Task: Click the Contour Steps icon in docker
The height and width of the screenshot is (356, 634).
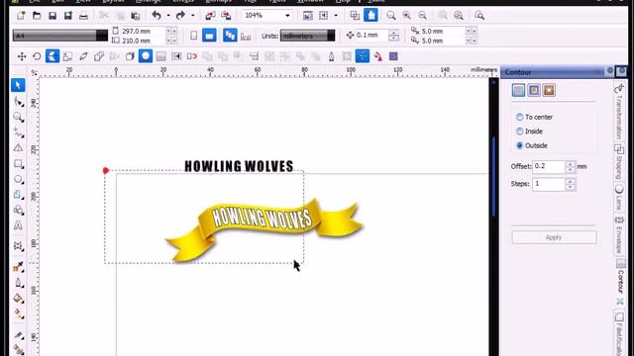Action: click(518, 90)
